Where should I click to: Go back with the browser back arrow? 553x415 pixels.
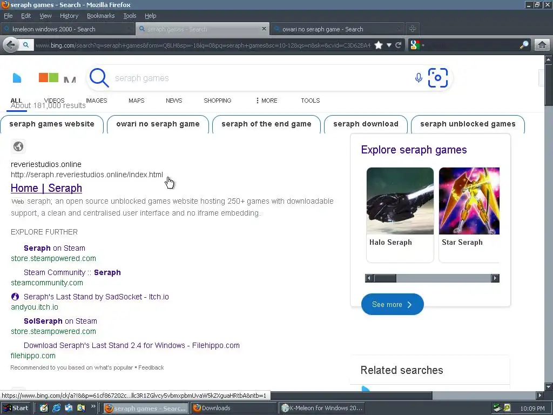11,45
